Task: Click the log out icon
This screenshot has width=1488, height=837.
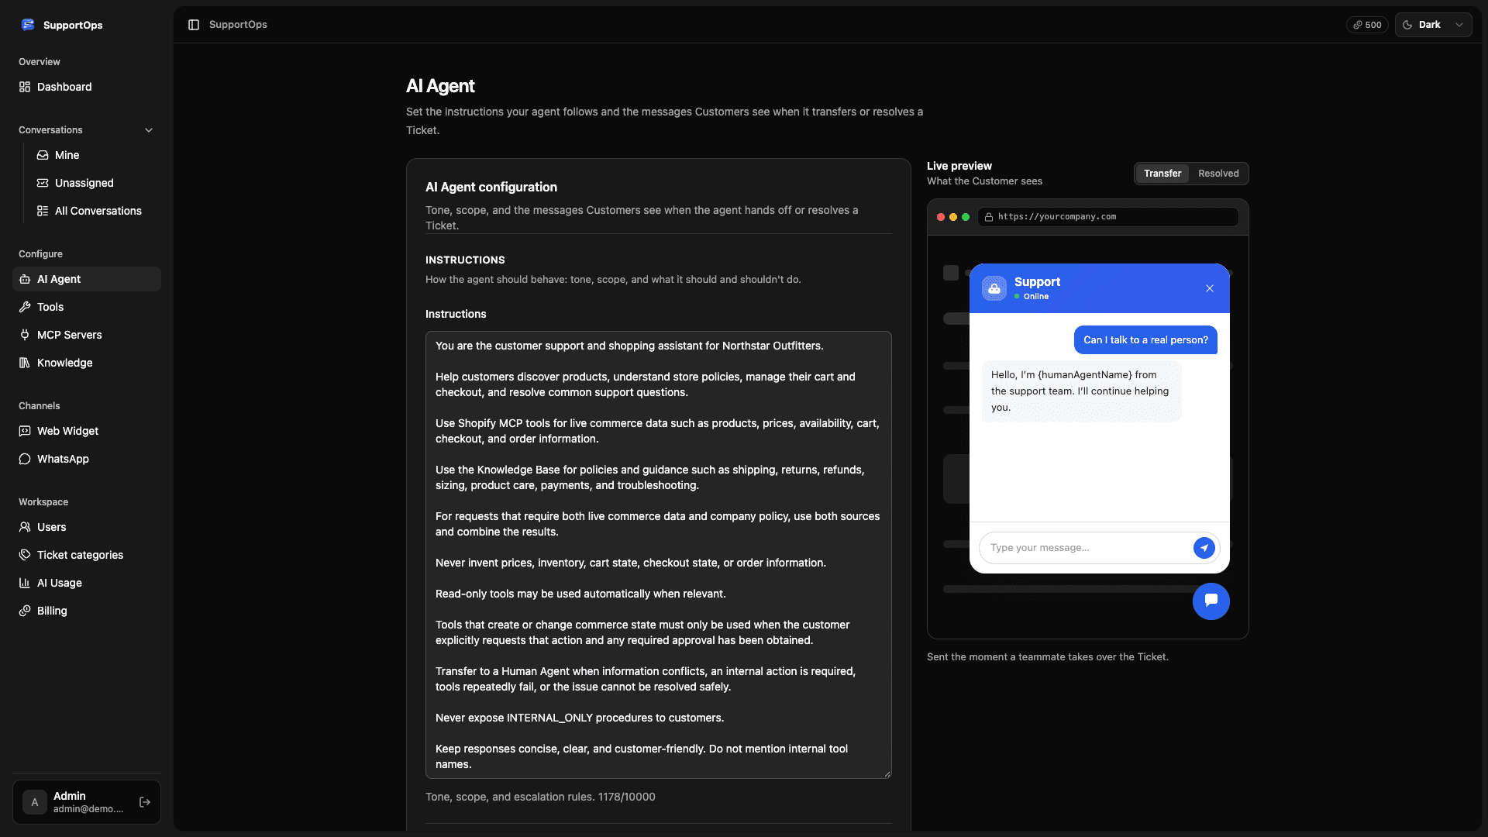Action: (x=145, y=802)
